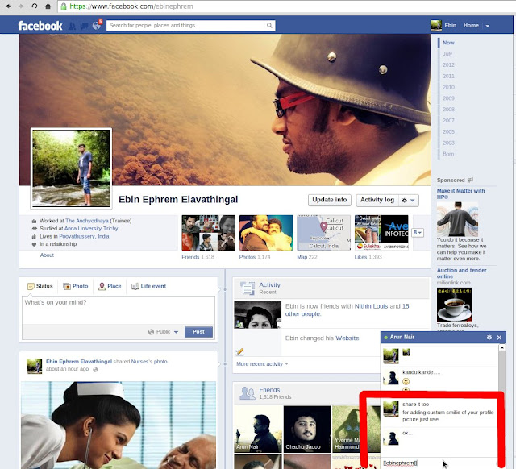Click the Arun Nair chat title
This screenshot has width=516, height=469.
402,337
